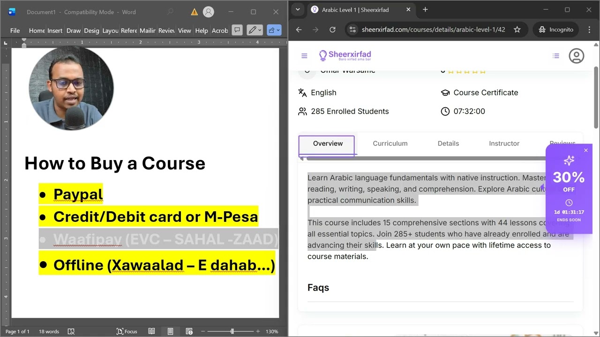Open the Help ribbon tab
This screenshot has height=337, width=600.
(202, 30)
